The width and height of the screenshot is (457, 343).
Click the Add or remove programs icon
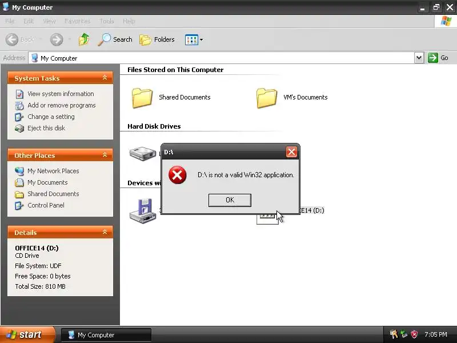pos(19,106)
